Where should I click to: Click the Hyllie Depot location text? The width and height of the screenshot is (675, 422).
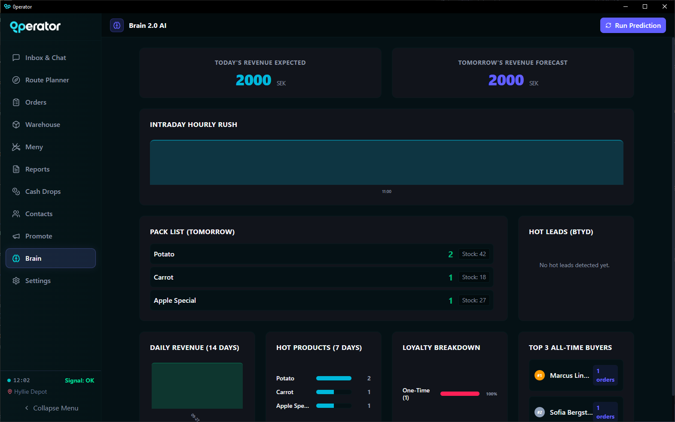pos(31,392)
